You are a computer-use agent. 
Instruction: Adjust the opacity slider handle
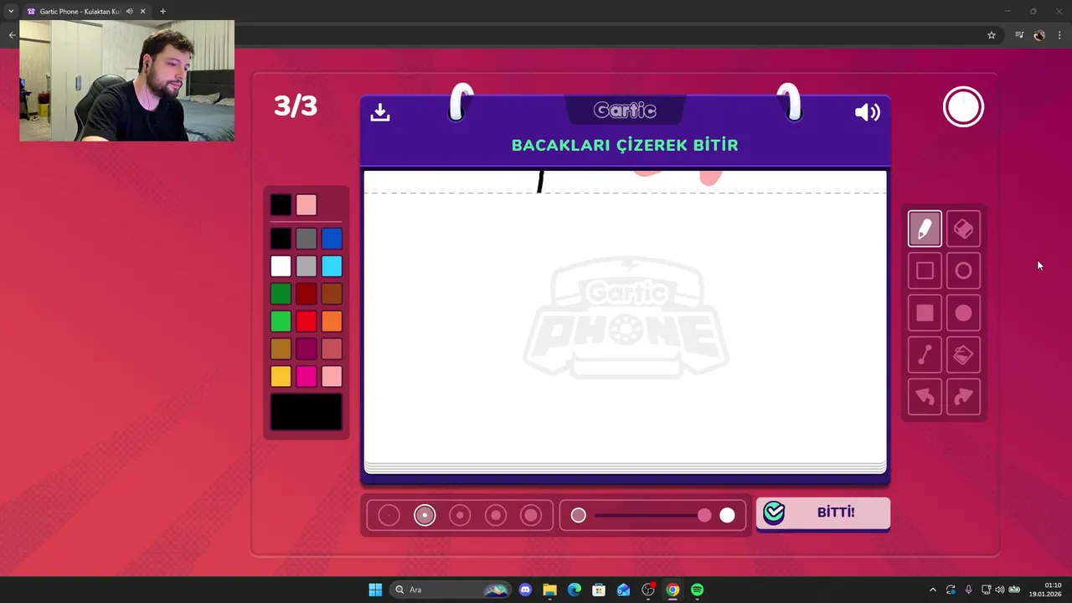click(704, 515)
